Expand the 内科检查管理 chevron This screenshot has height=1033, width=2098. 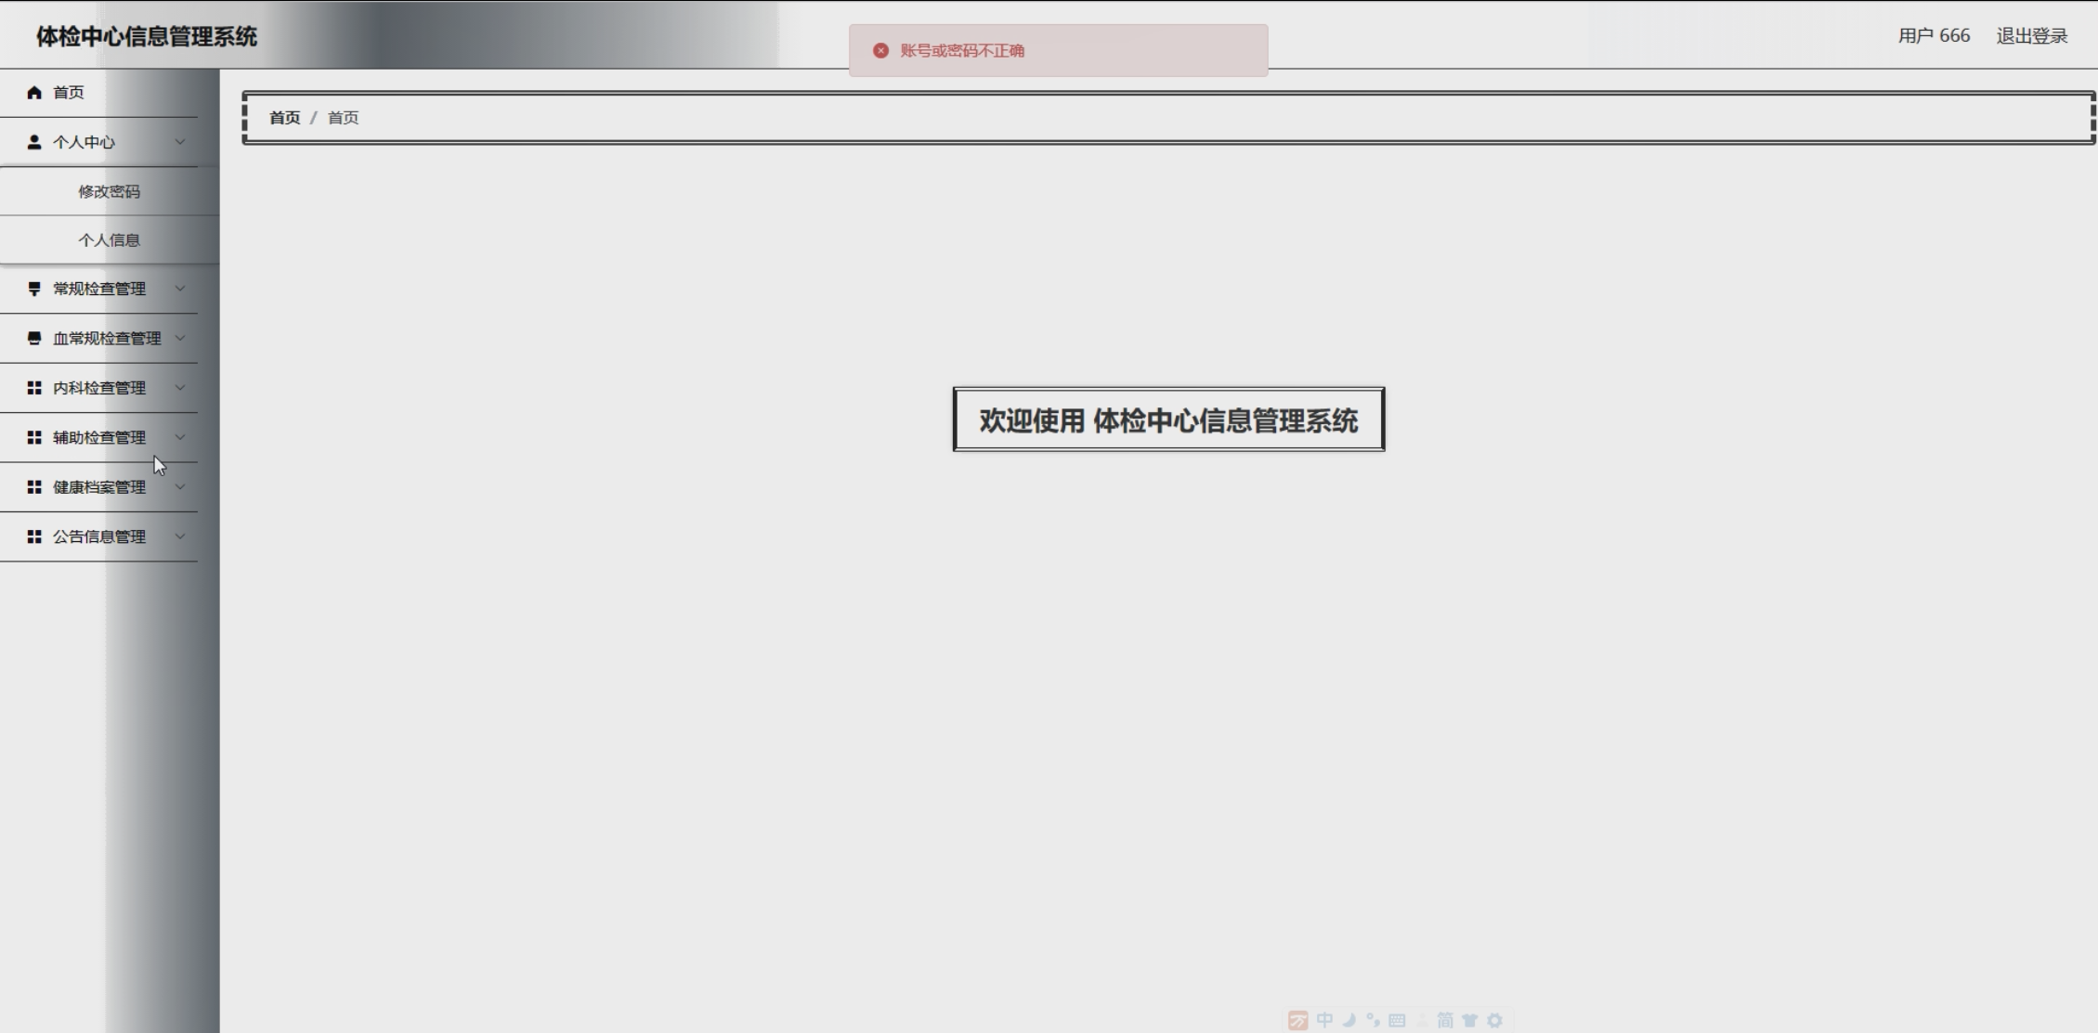pyautogui.click(x=180, y=388)
